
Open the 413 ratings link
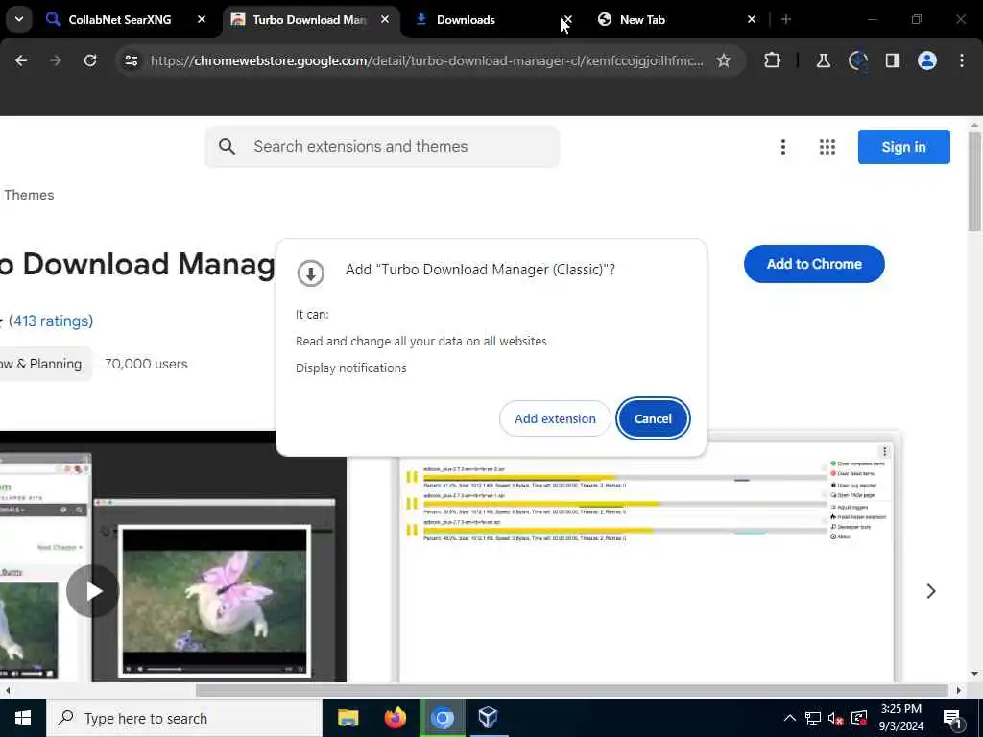(x=51, y=321)
